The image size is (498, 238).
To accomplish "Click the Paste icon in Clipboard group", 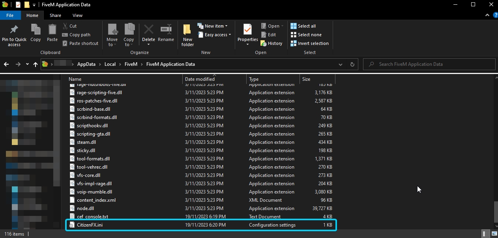I will (52, 30).
